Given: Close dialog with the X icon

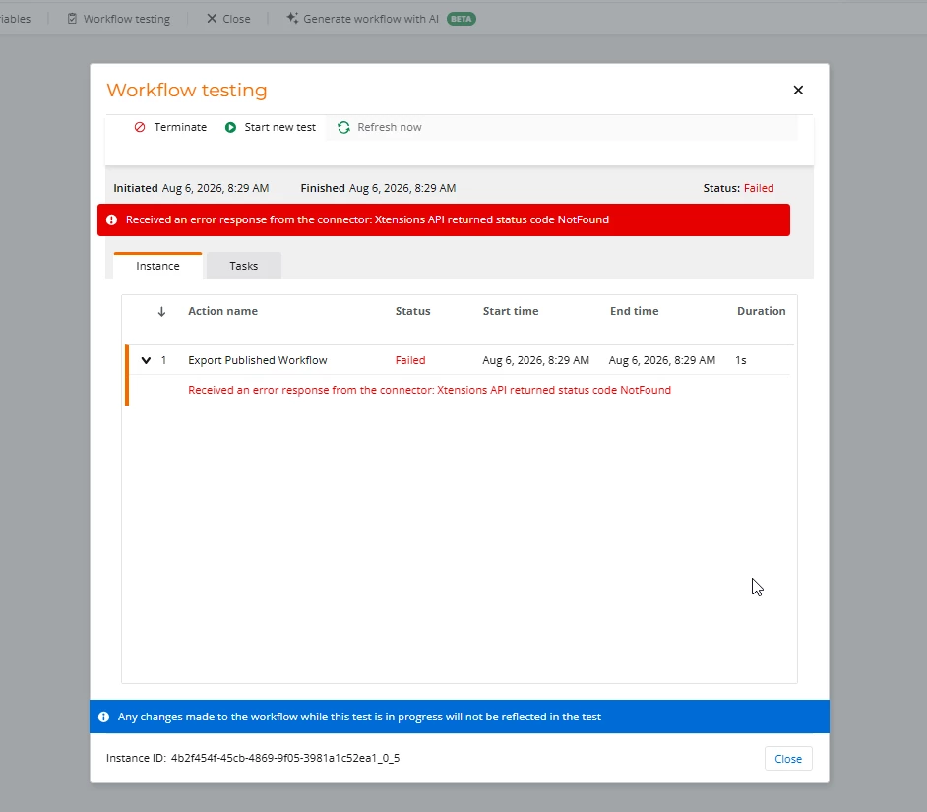Looking at the screenshot, I should (798, 90).
